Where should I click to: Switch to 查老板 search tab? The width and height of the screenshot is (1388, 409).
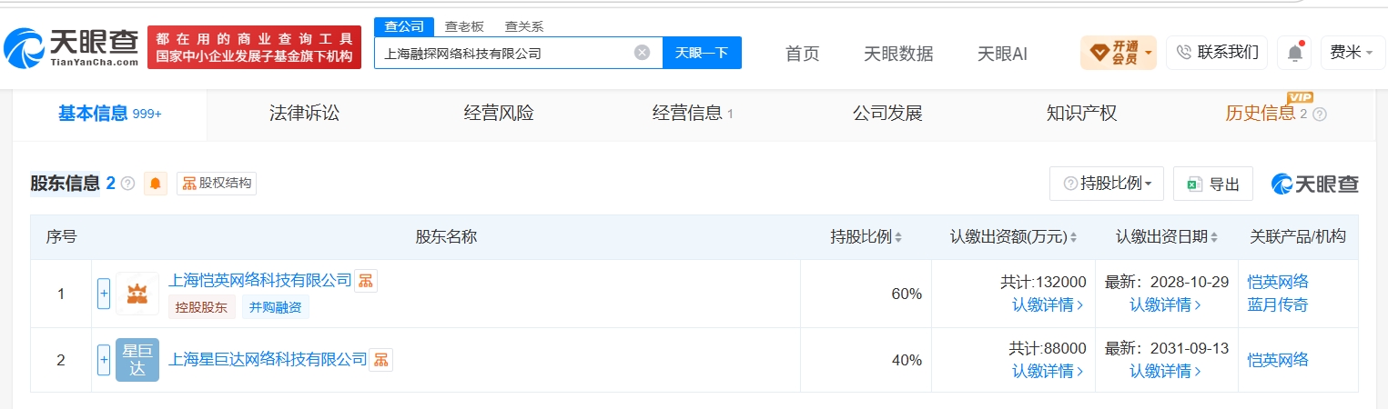point(464,26)
